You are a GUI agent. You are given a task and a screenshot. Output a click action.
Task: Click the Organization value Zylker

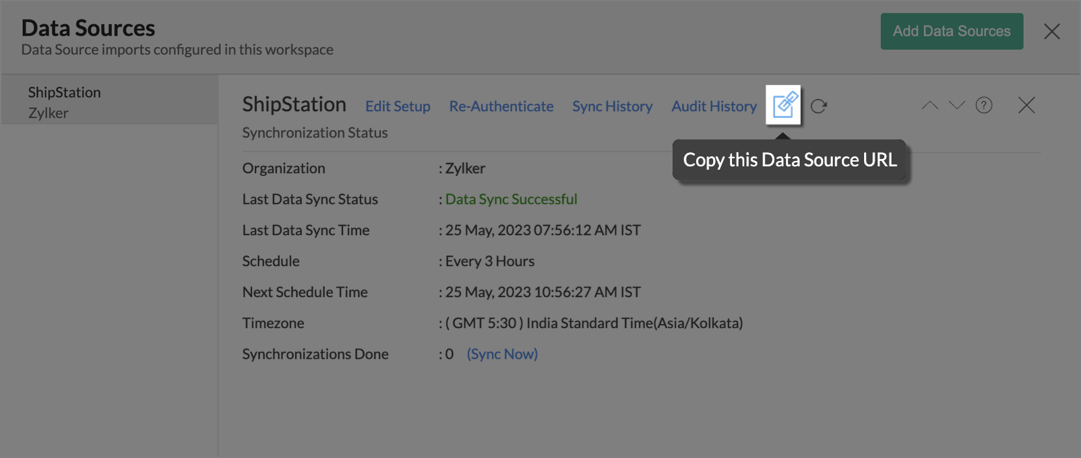[x=465, y=168]
